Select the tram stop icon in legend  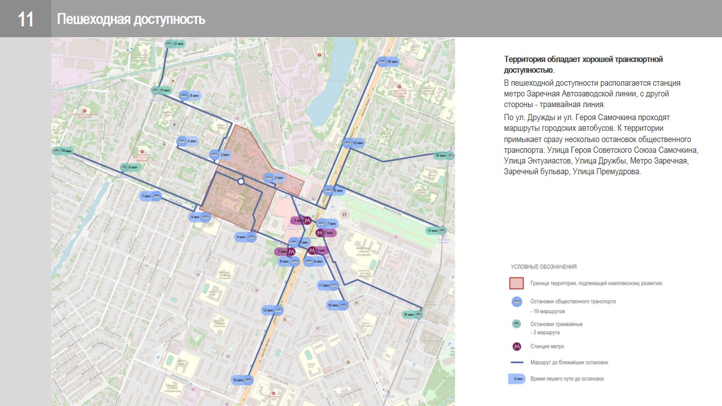tap(516, 324)
